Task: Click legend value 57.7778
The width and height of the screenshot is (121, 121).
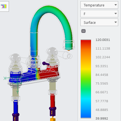Action: point(102,101)
